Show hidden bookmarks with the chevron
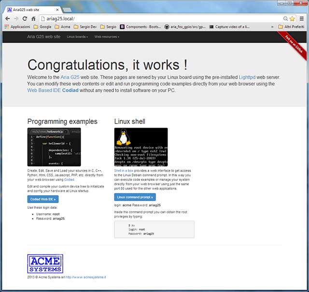The width and height of the screenshot is (309, 292). 272,27
